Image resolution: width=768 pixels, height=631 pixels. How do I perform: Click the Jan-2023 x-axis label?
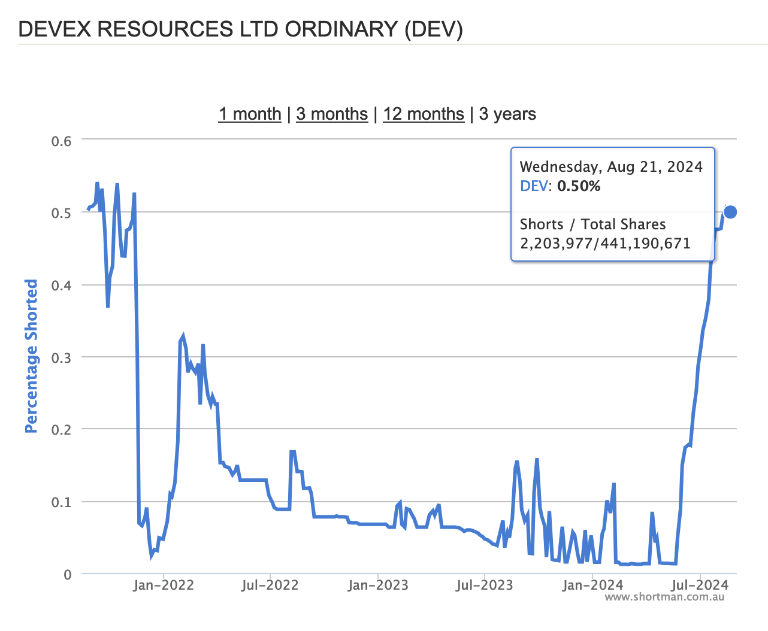[x=377, y=585]
